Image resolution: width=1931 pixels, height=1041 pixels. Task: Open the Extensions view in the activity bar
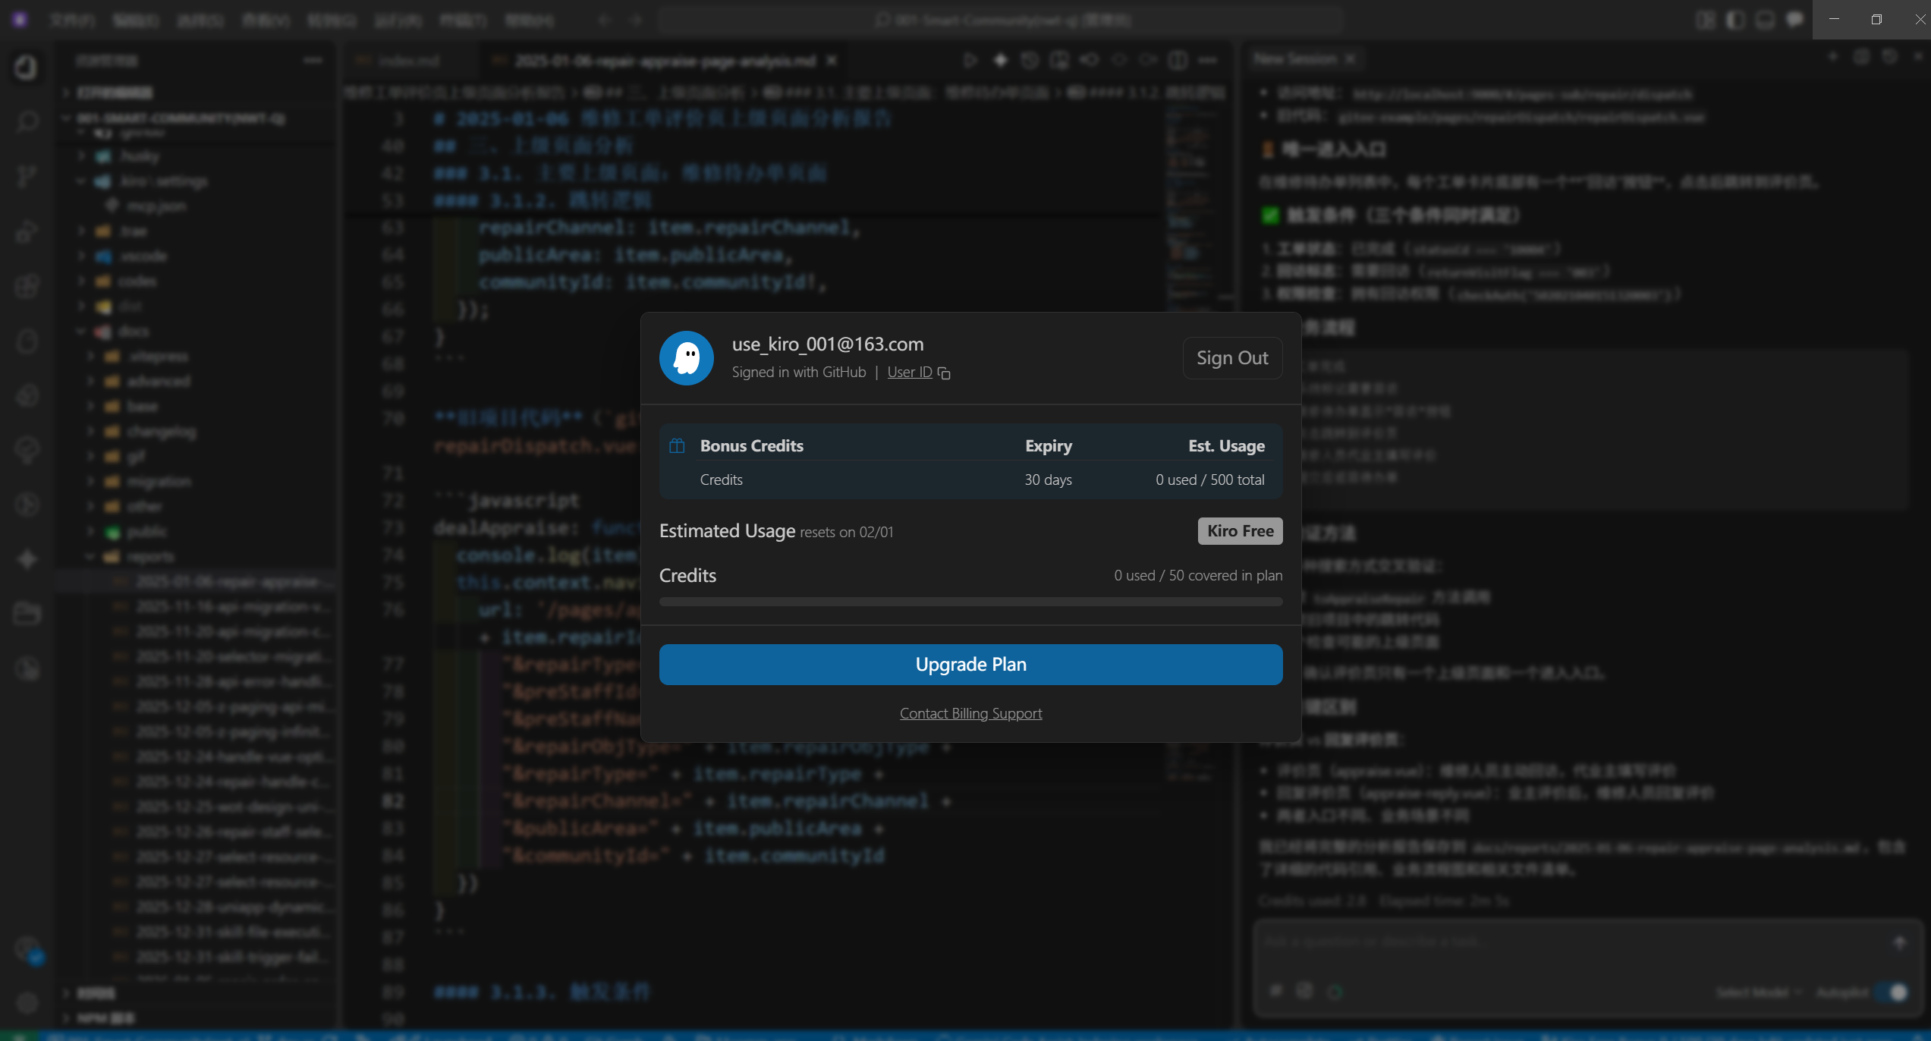pyautogui.click(x=27, y=286)
